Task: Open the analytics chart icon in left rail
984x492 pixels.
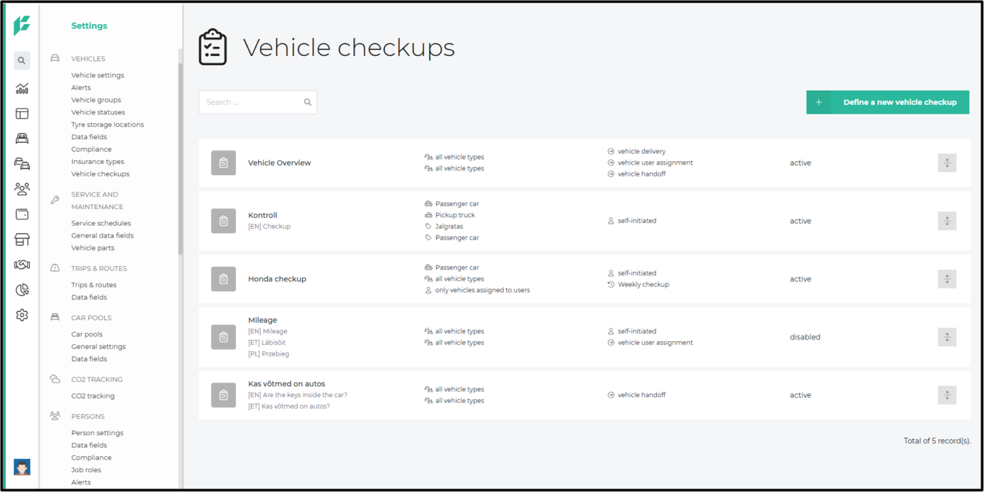Action: click(22, 89)
